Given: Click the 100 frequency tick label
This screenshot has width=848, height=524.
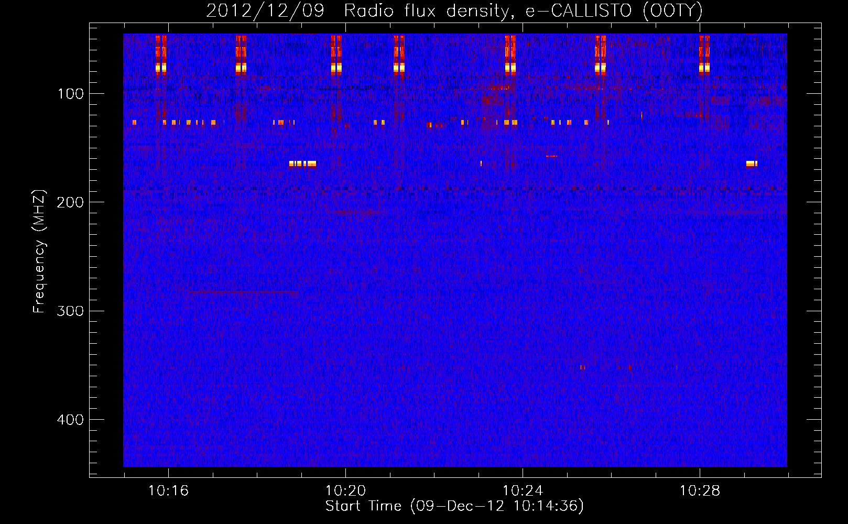Looking at the screenshot, I should [71, 94].
